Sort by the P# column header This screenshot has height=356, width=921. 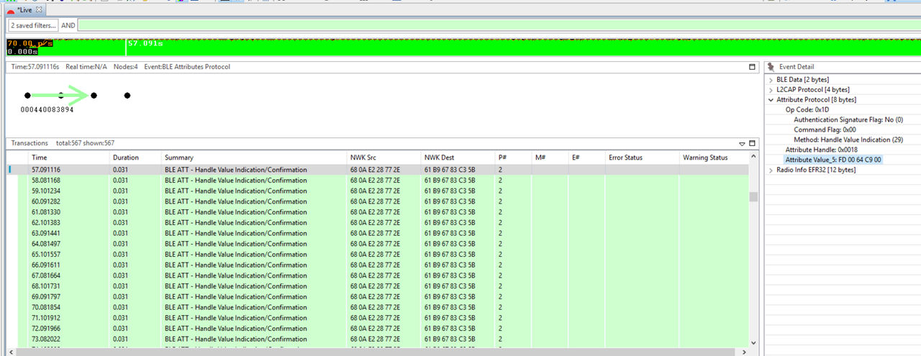[x=513, y=158]
